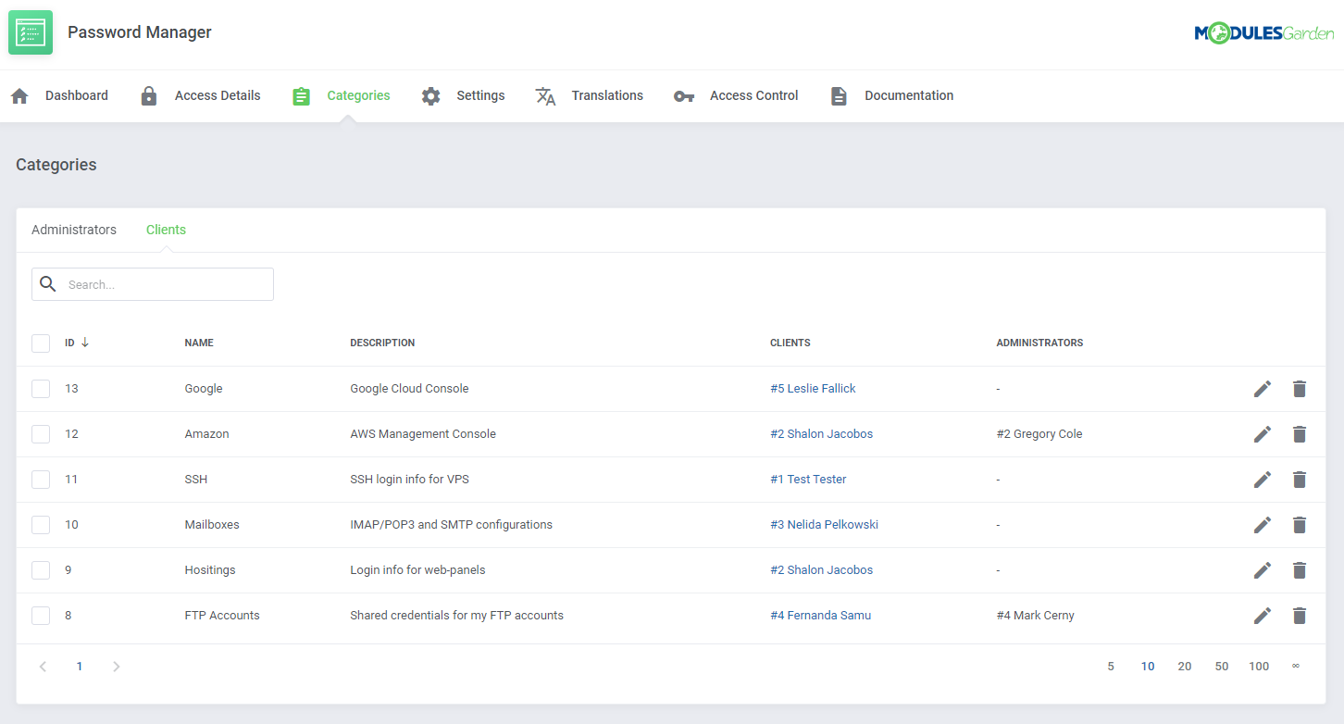Edit the SSH category

(1263, 480)
